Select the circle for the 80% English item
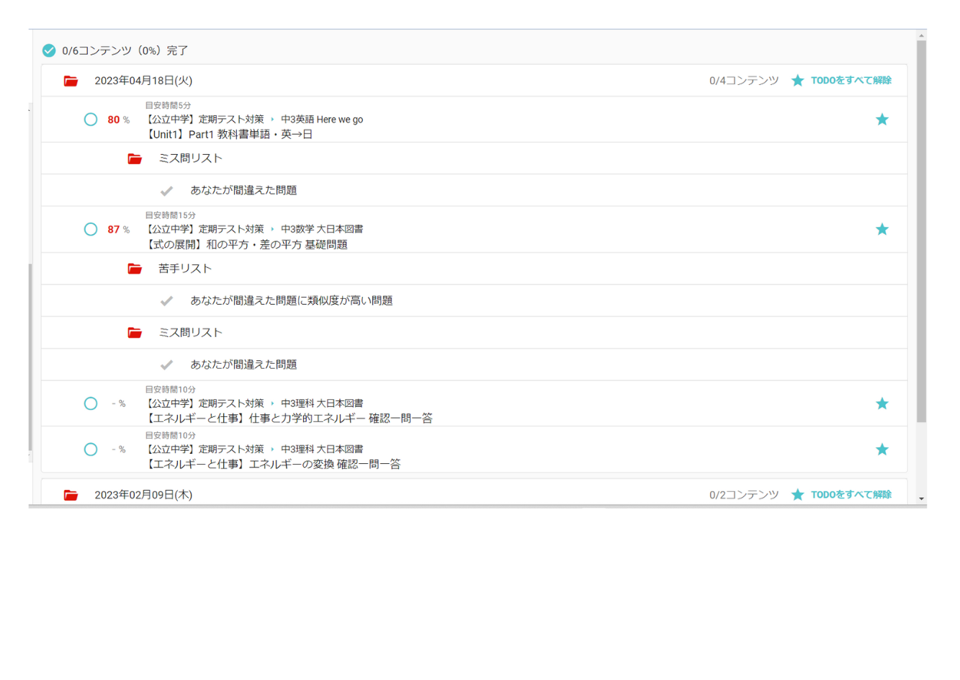Screen dimensions: 960x680 91,120
